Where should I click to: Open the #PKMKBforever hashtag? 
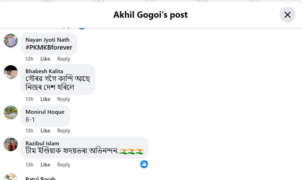(x=49, y=48)
